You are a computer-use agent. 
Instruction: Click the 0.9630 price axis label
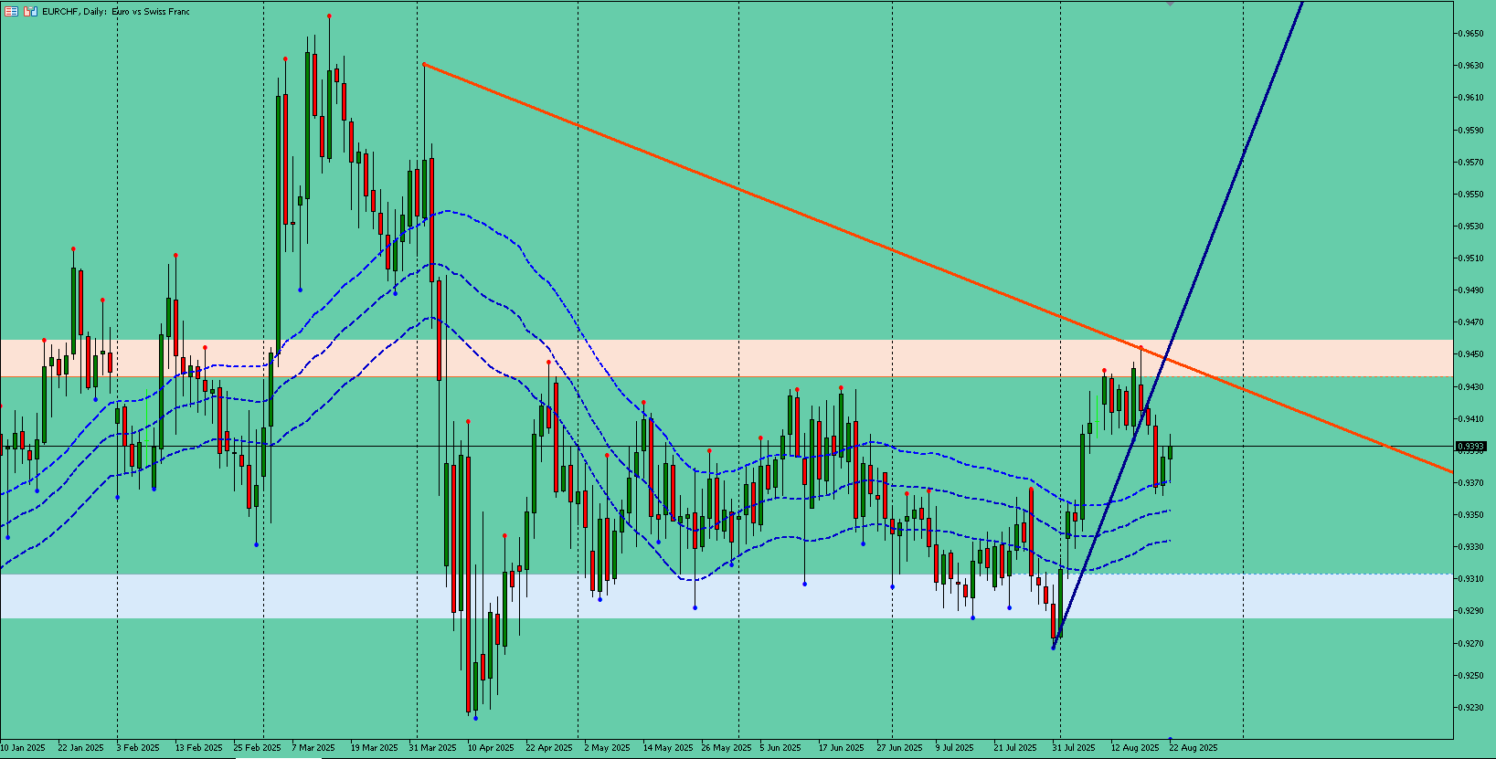pos(1470,66)
